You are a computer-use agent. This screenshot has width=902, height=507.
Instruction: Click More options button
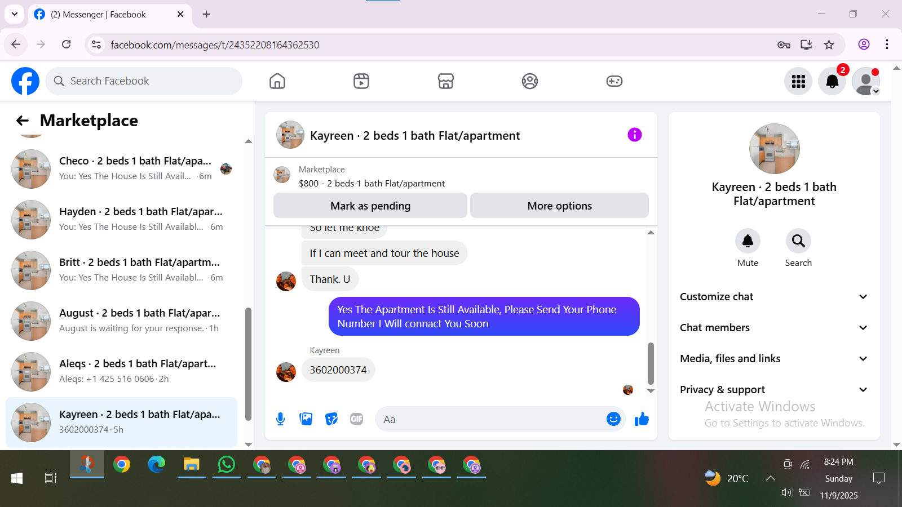pos(559,206)
